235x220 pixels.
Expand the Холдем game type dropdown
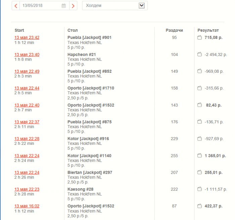point(115,6)
